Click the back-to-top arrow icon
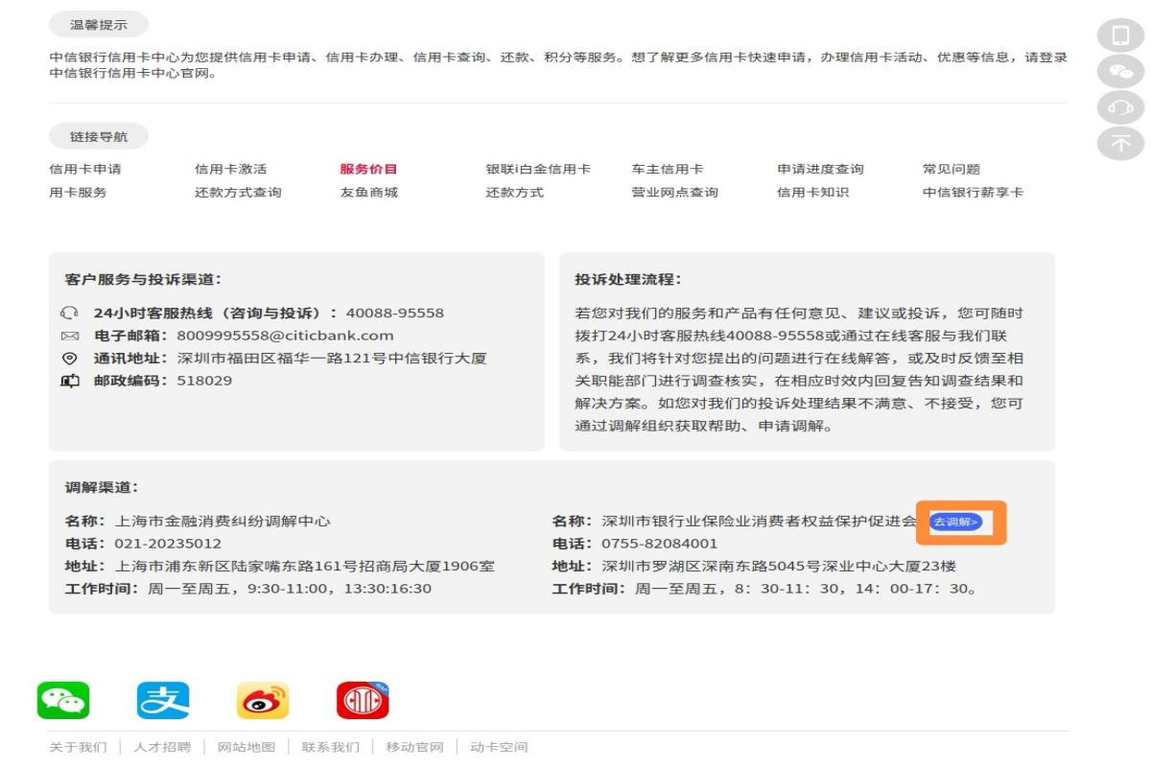 pyautogui.click(x=1120, y=143)
